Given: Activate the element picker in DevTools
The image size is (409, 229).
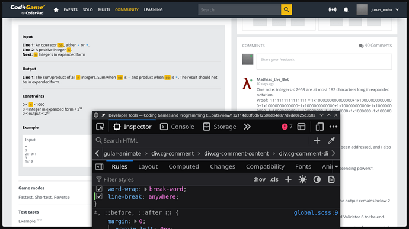Looking at the screenshot, I should point(100,127).
